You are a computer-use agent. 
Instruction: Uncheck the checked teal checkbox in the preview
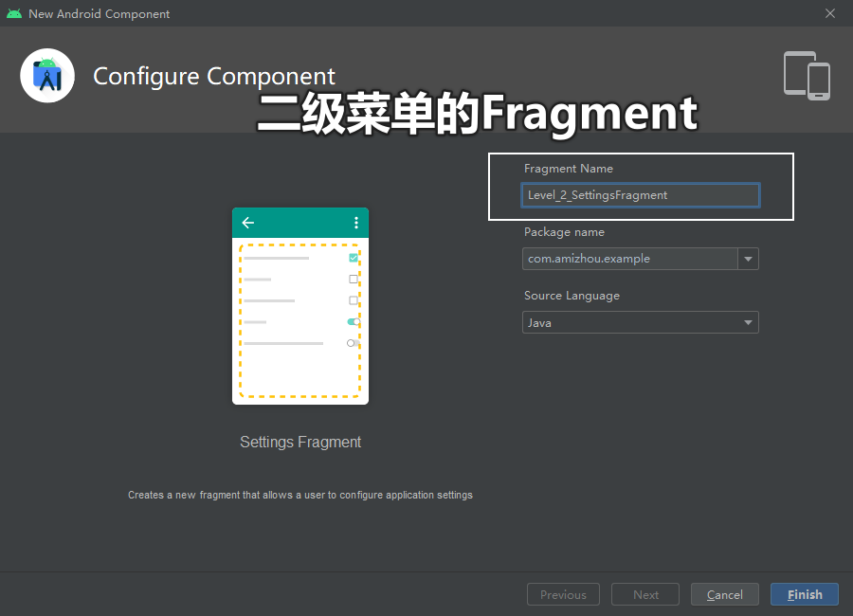point(354,257)
